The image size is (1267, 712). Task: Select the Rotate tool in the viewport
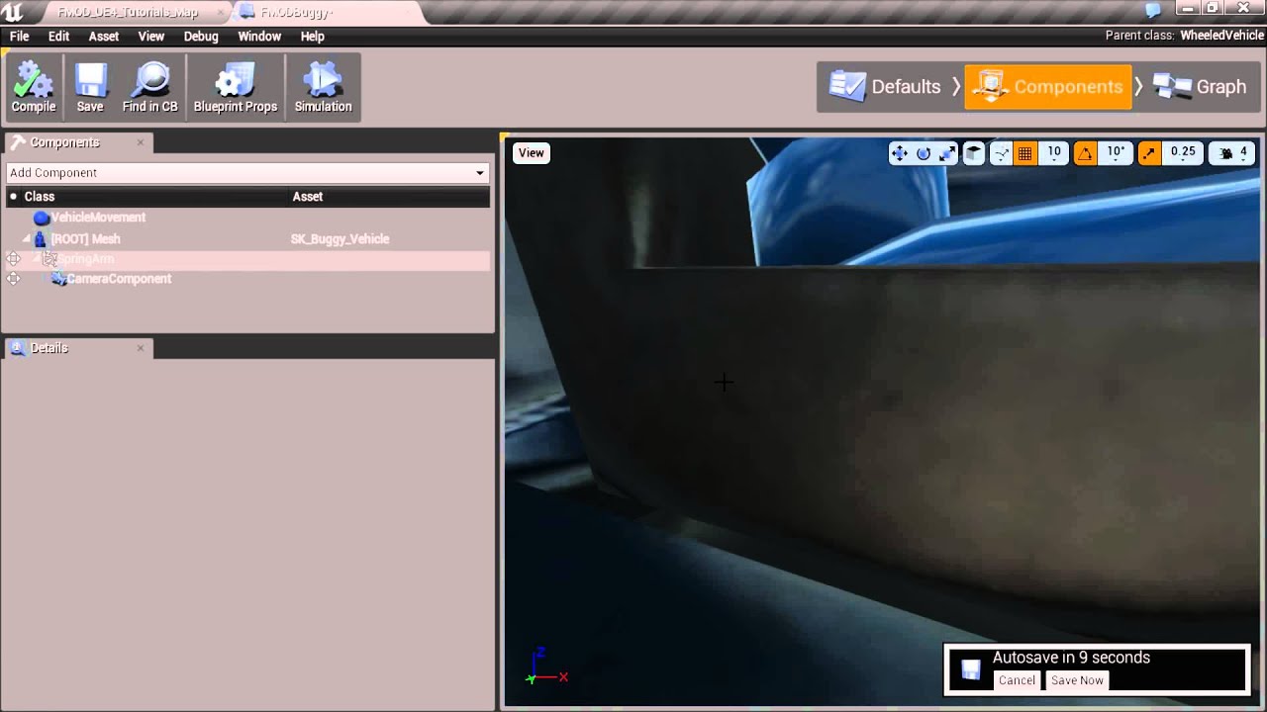coord(924,153)
